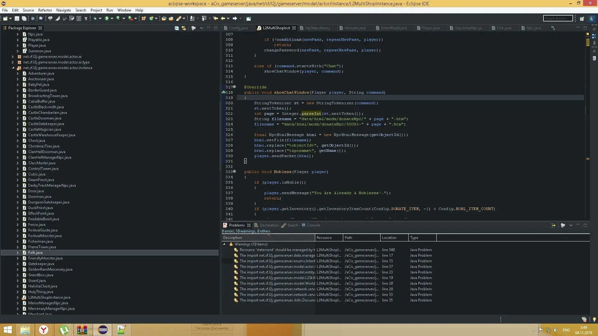Open Yandex Browser from the taskbar
Image resolution: width=598 pixels, height=336 pixels.
[x=44, y=330]
